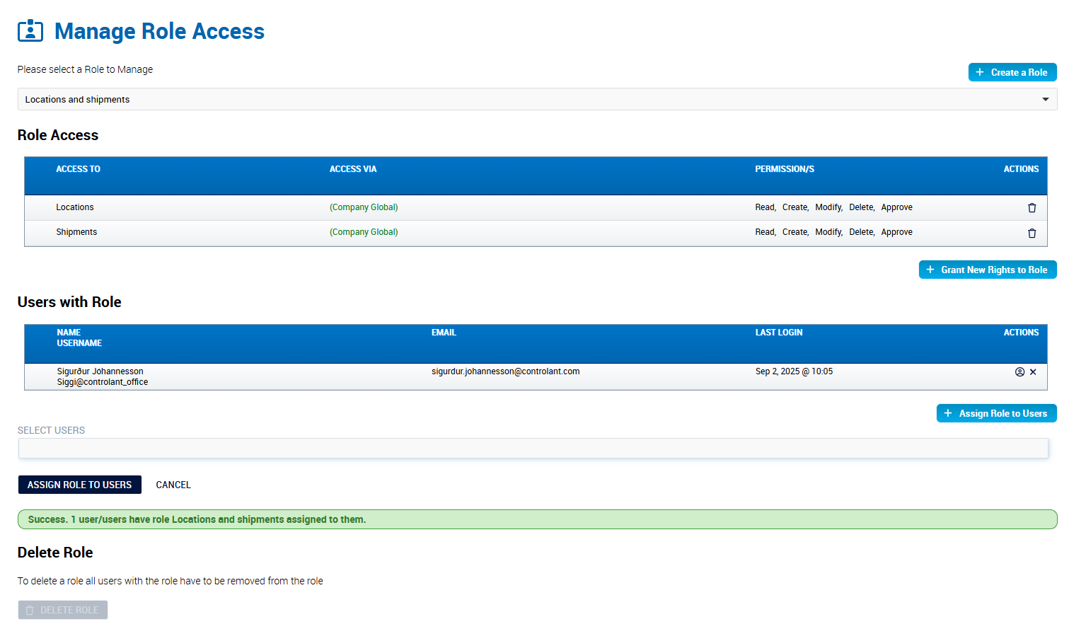Click the trash icon inside DELETE ROLE button
The height and width of the screenshot is (641, 1086).
click(31, 609)
